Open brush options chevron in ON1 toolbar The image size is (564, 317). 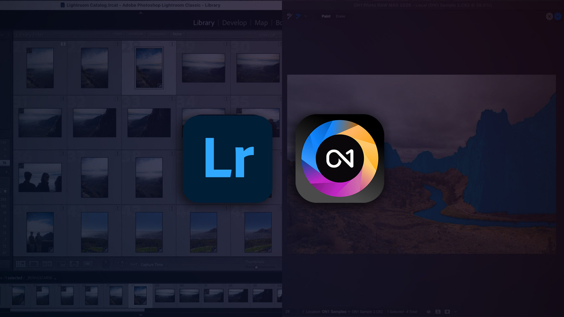(x=306, y=16)
